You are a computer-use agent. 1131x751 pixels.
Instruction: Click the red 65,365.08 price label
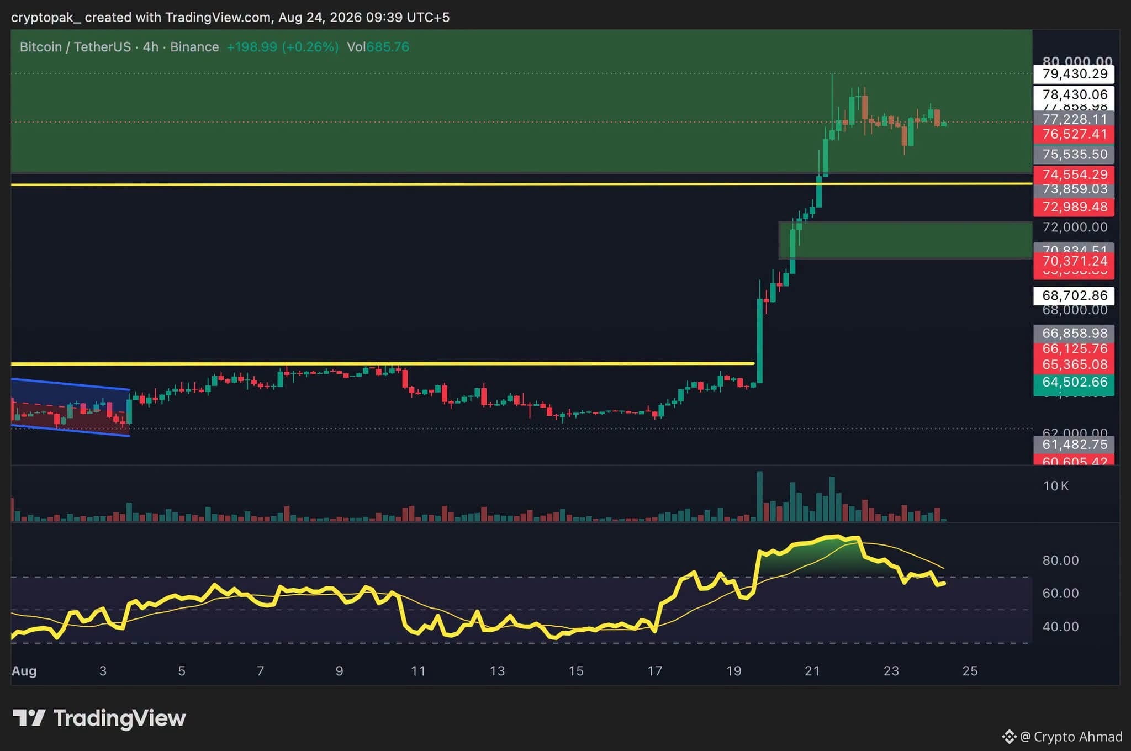click(1074, 365)
